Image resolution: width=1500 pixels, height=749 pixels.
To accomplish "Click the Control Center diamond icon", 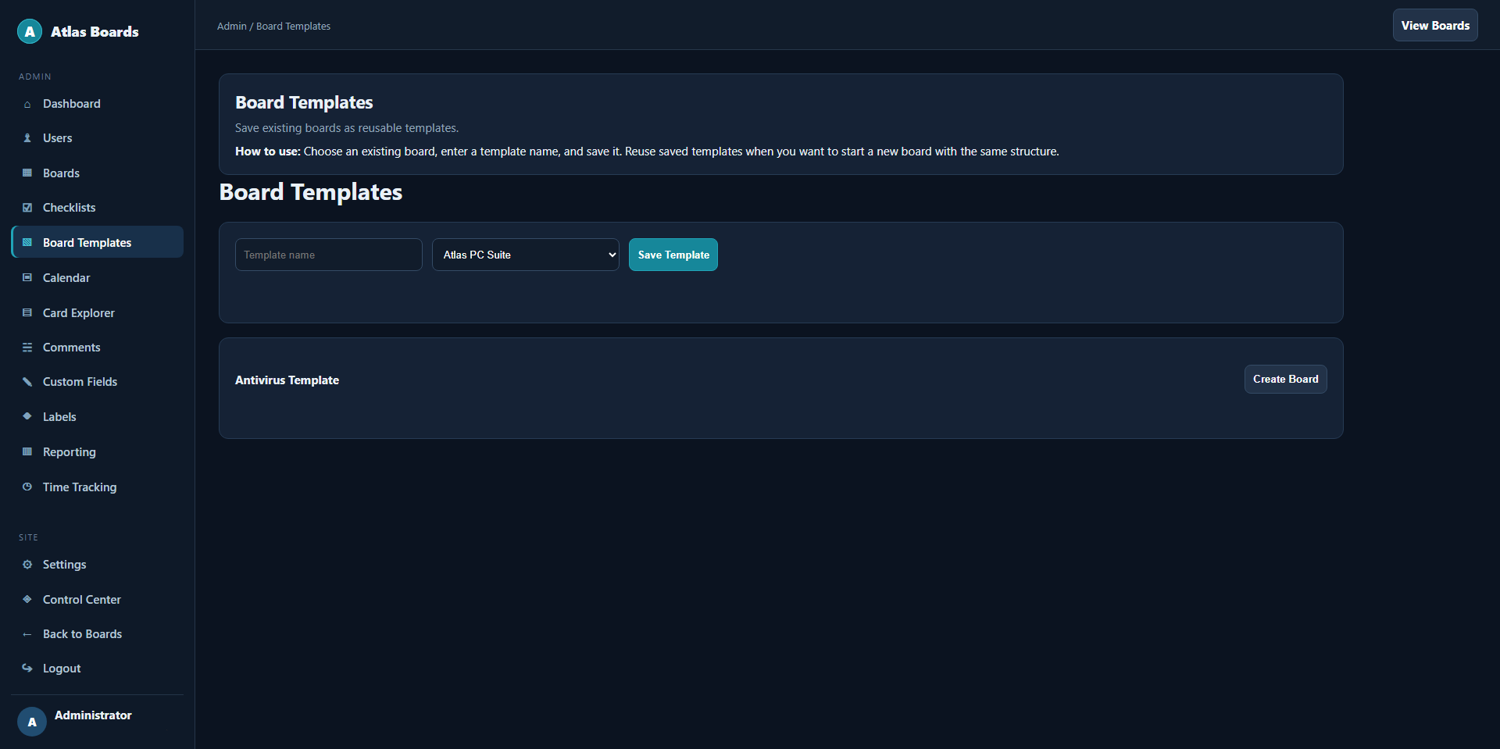I will [27, 599].
